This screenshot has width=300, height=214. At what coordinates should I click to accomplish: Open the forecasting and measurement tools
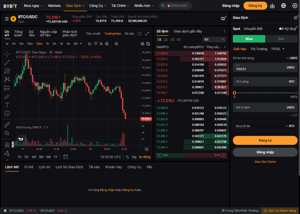[7, 88]
